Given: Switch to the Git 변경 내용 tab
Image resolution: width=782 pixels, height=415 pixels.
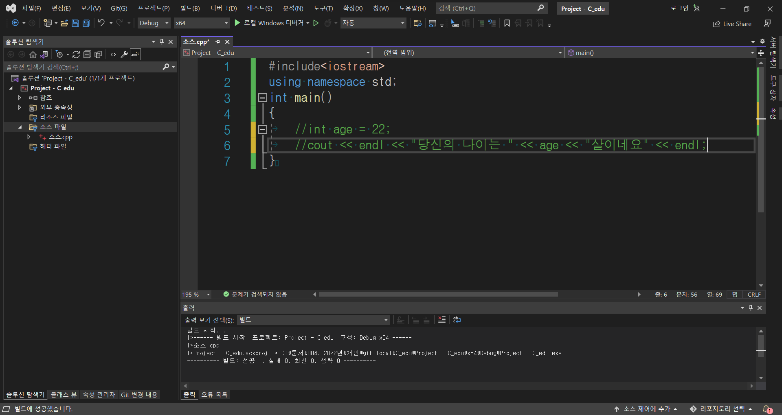Looking at the screenshot, I should click(139, 395).
